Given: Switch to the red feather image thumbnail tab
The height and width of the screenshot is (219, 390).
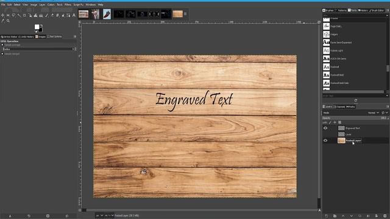Looking at the screenshot, I should point(107,14).
